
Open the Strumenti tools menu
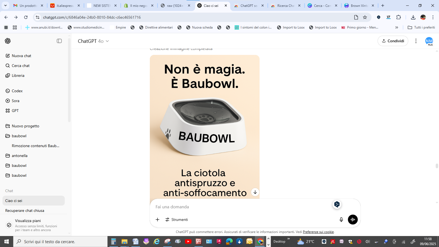pyautogui.click(x=177, y=220)
